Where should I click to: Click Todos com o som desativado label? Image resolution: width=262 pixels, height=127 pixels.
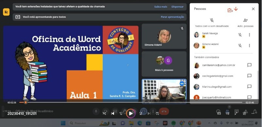pyautogui.click(x=212, y=26)
